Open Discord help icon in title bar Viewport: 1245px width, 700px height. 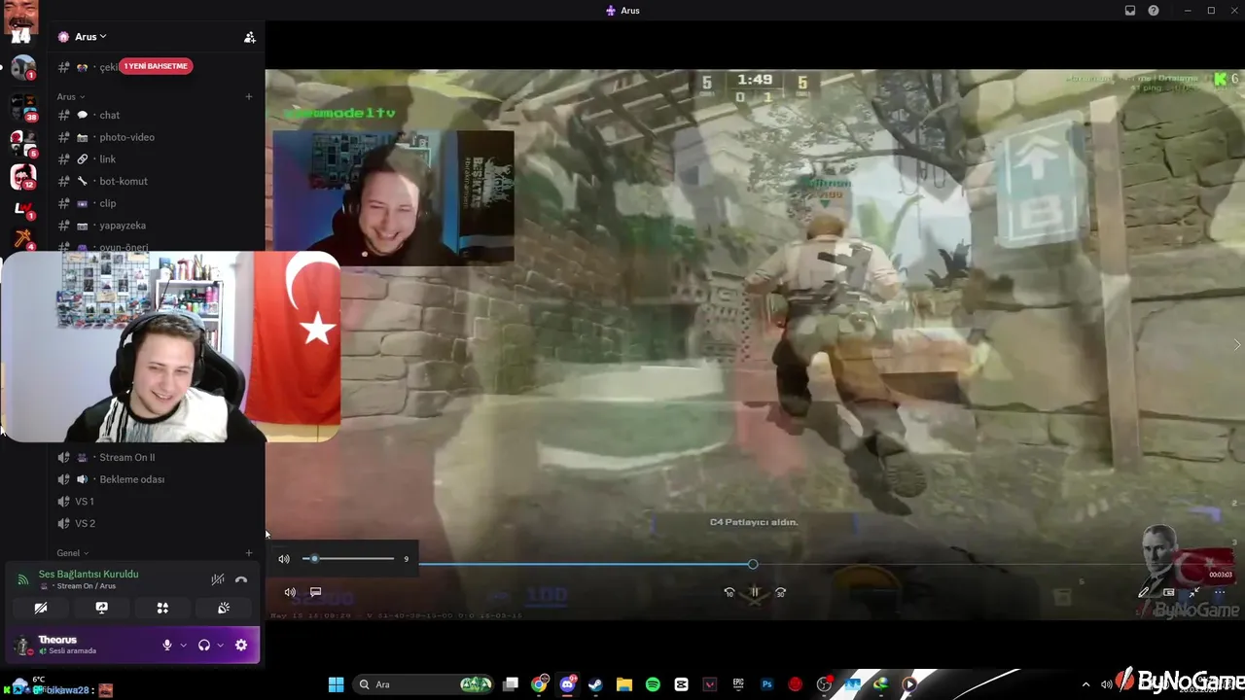pos(1154,11)
